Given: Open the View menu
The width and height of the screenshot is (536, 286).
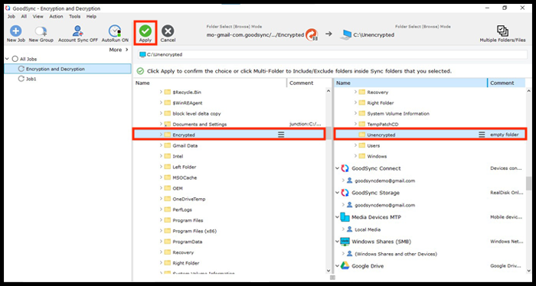Looking at the screenshot, I should pos(38,16).
